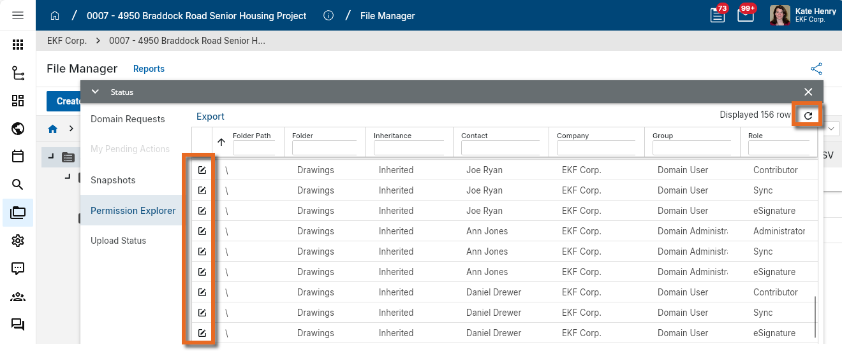Click the edit icon for Joe Ryan Contributor row

[x=202, y=170]
